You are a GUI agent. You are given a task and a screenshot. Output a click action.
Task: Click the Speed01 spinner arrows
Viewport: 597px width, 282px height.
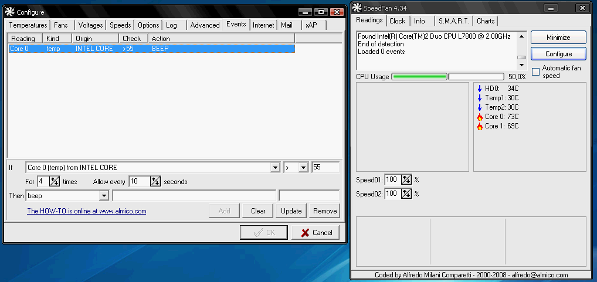(406, 179)
